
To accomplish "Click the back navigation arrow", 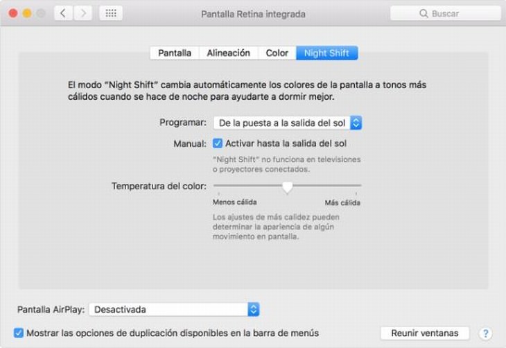I will pos(64,13).
